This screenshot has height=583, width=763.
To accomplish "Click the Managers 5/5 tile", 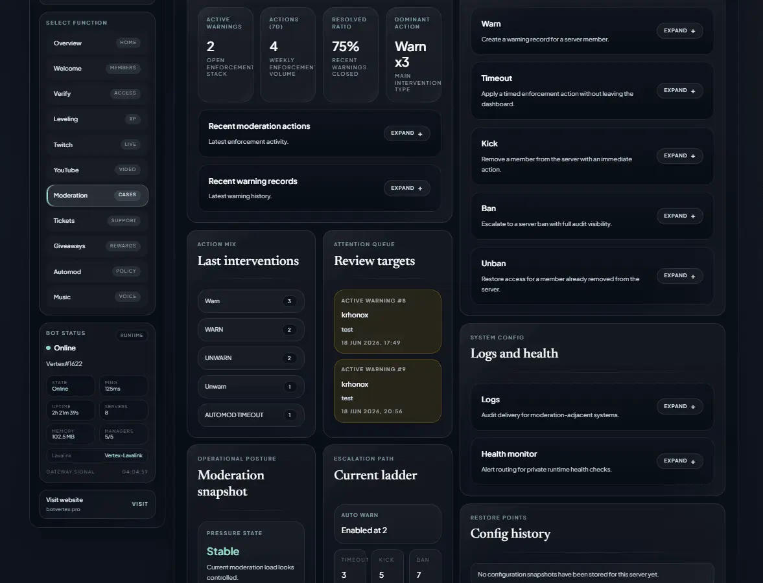I will 124,434.
